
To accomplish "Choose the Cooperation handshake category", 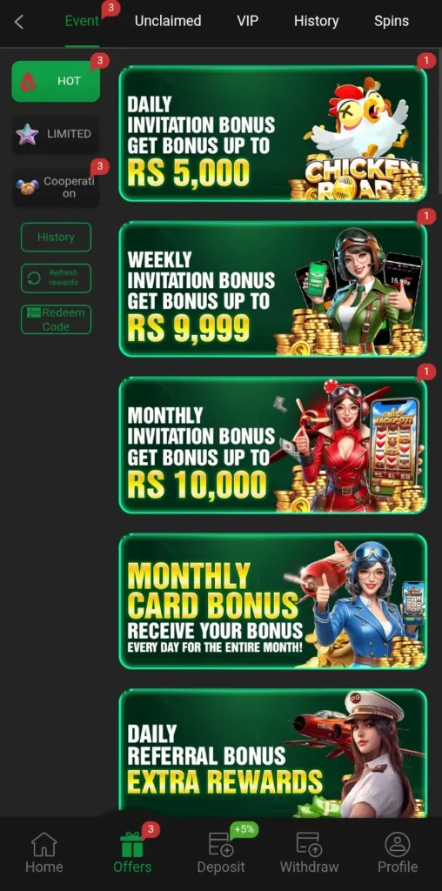I will pos(56,187).
